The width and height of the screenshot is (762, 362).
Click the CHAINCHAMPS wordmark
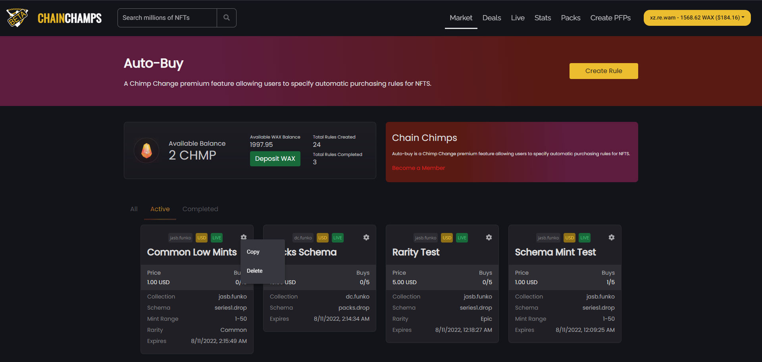click(x=70, y=18)
